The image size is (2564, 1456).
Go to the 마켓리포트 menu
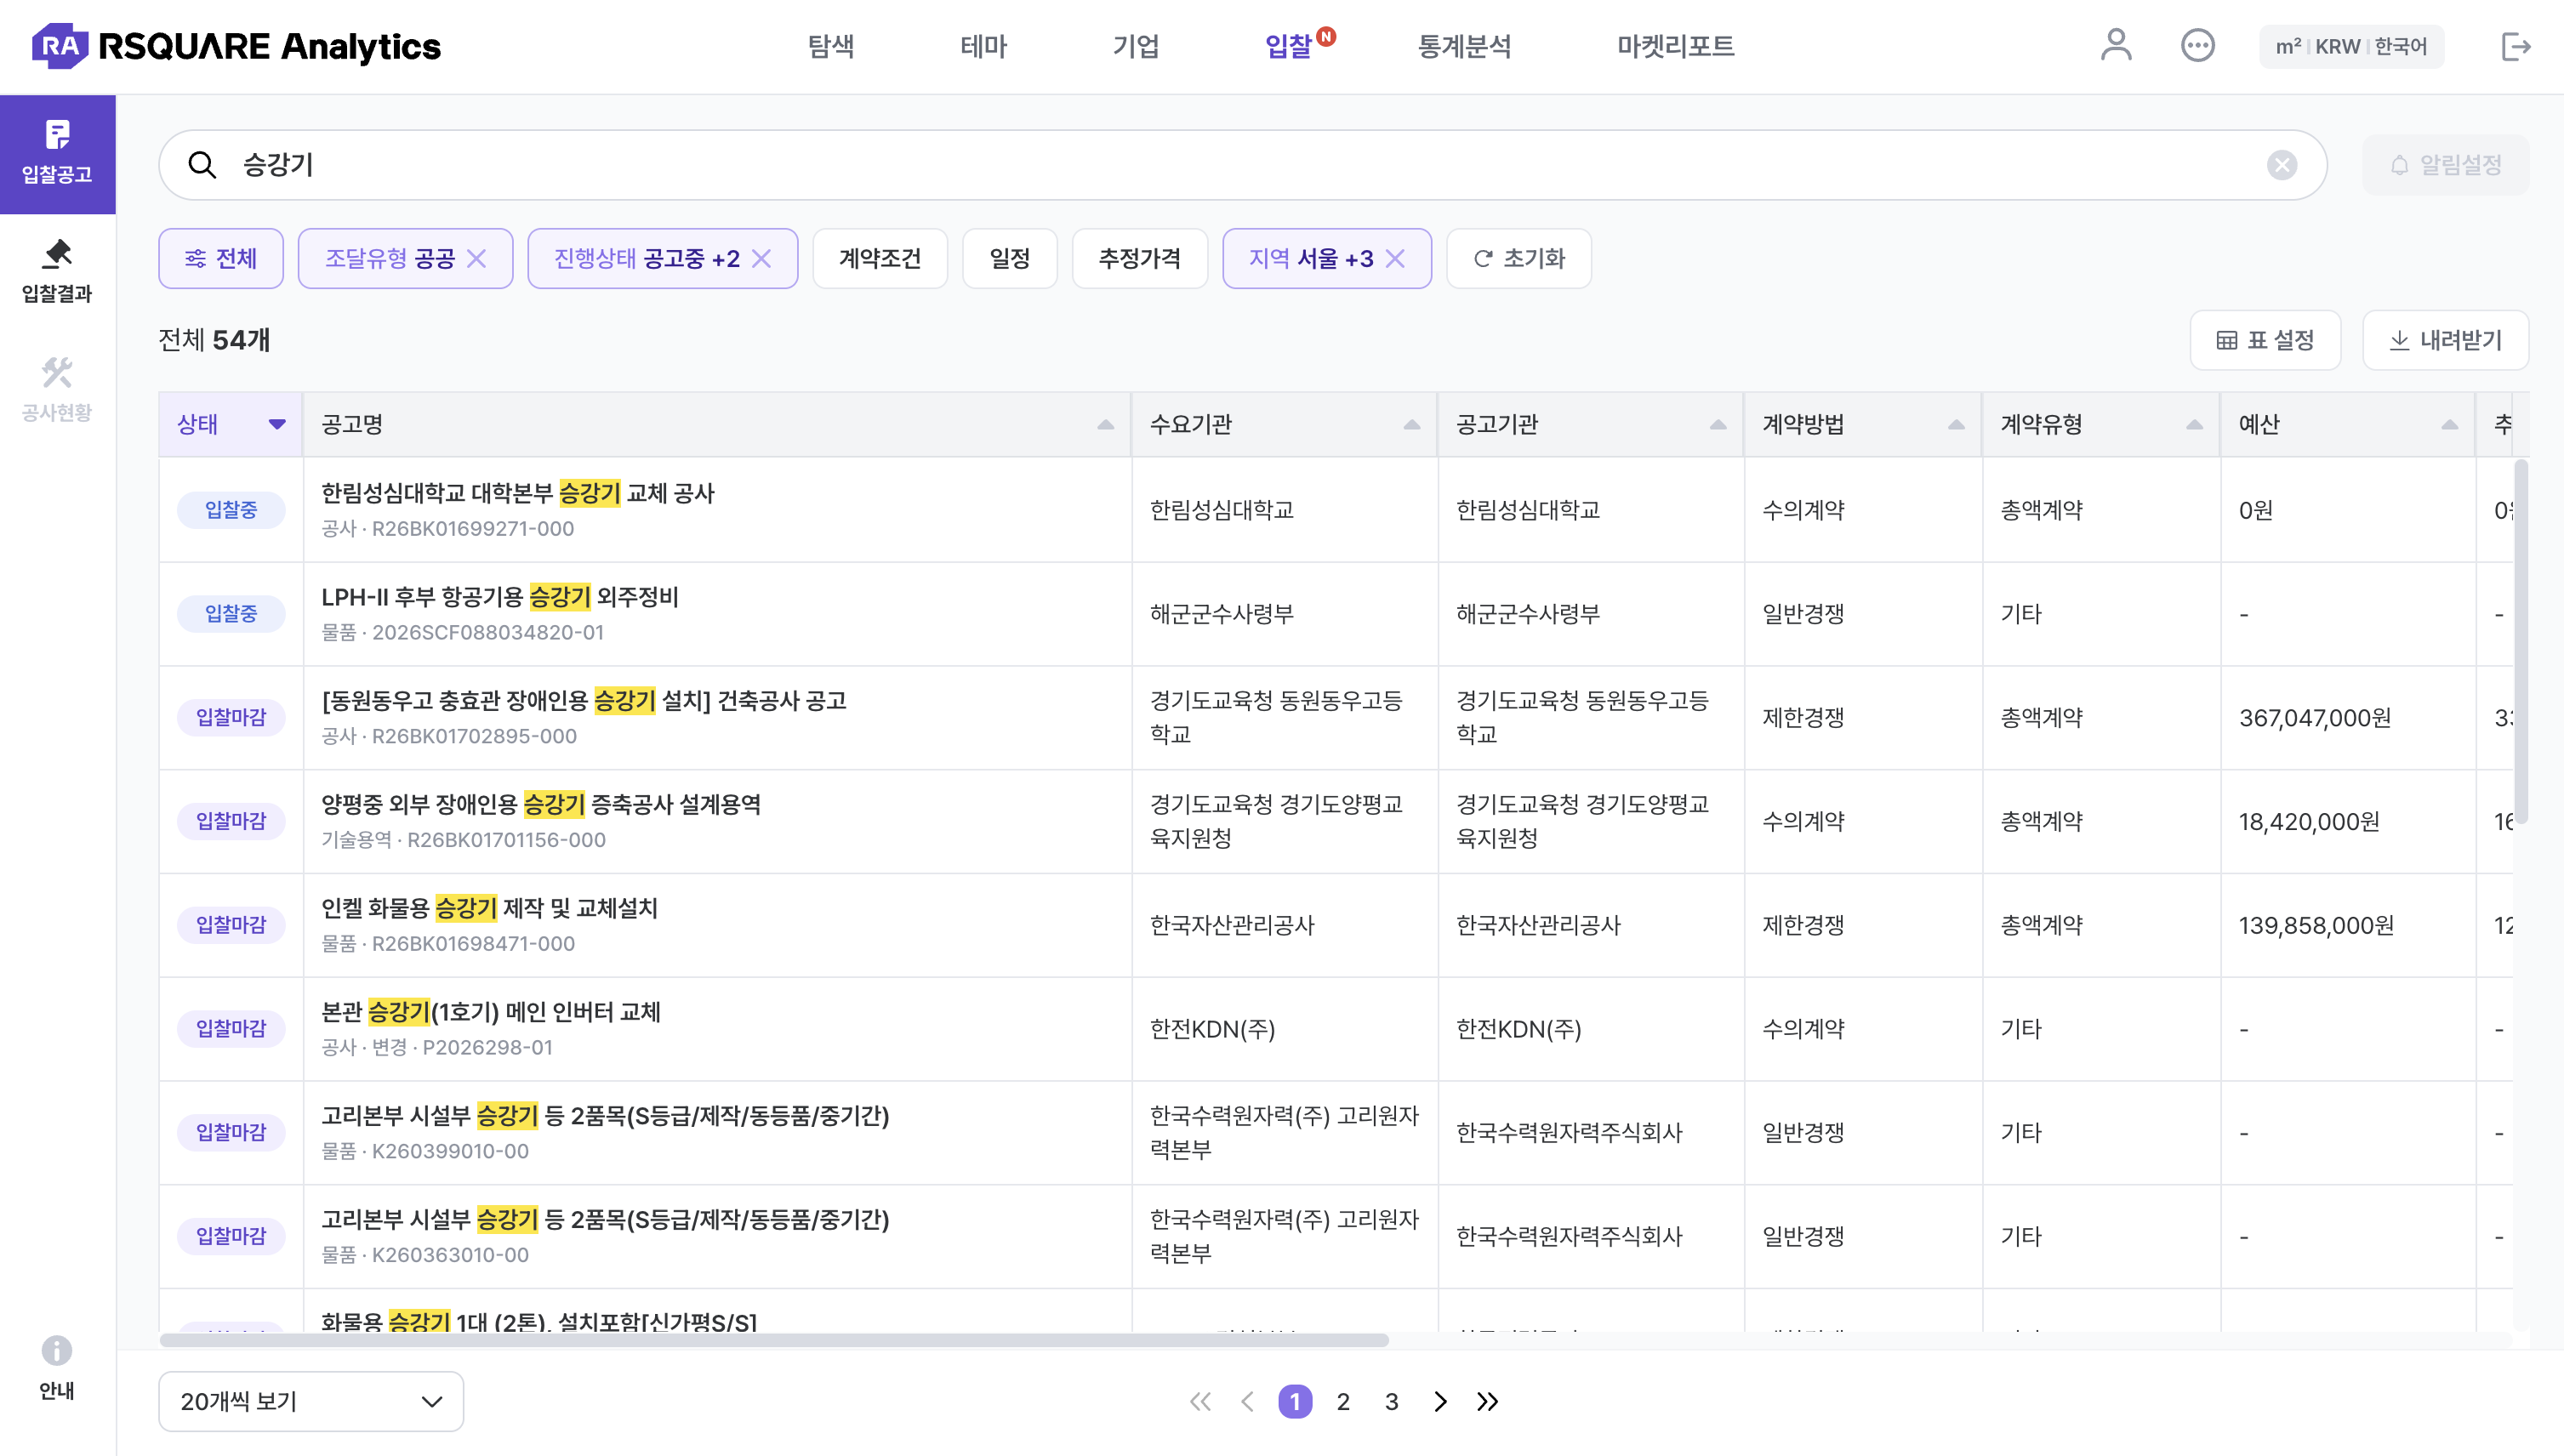coord(1675,46)
